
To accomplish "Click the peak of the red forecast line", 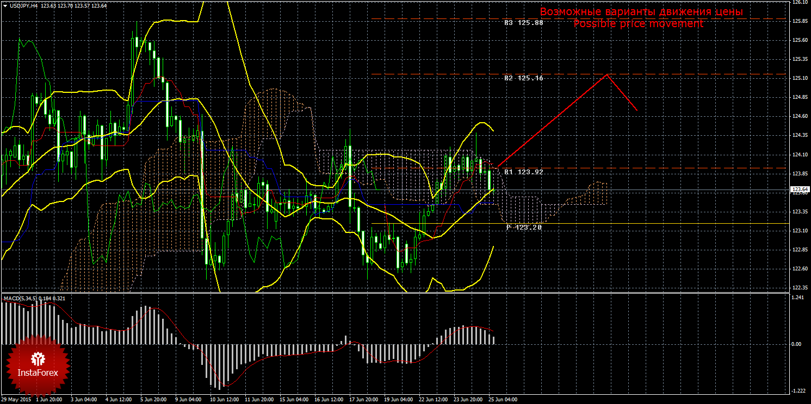I will [x=607, y=74].
